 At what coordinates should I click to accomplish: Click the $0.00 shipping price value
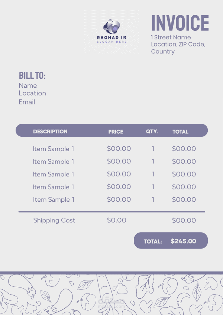[x=116, y=220]
